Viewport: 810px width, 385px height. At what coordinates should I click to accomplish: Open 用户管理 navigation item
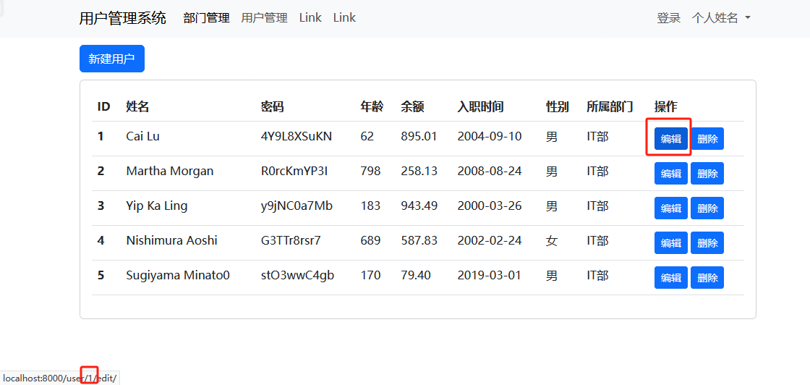[x=264, y=18]
